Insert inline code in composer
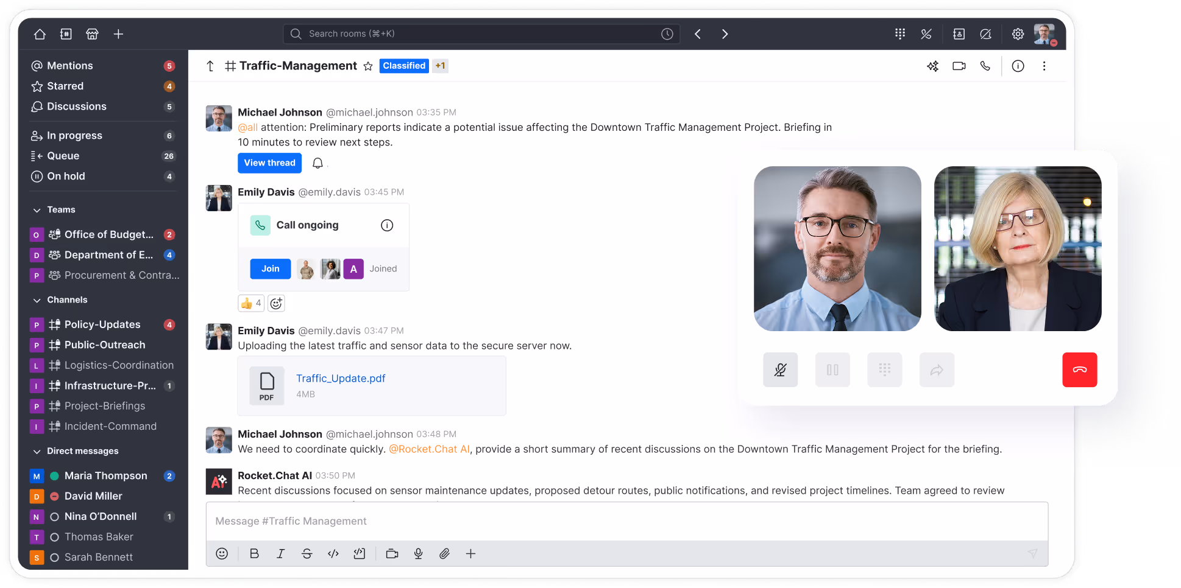This screenshot has height=588, width=1181. coord(333,554)
